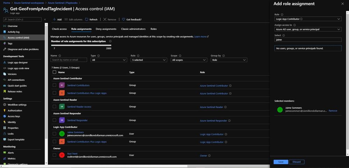Click Quick start guides cloud icon
This screenshot has width=349, height=168.
5,86
